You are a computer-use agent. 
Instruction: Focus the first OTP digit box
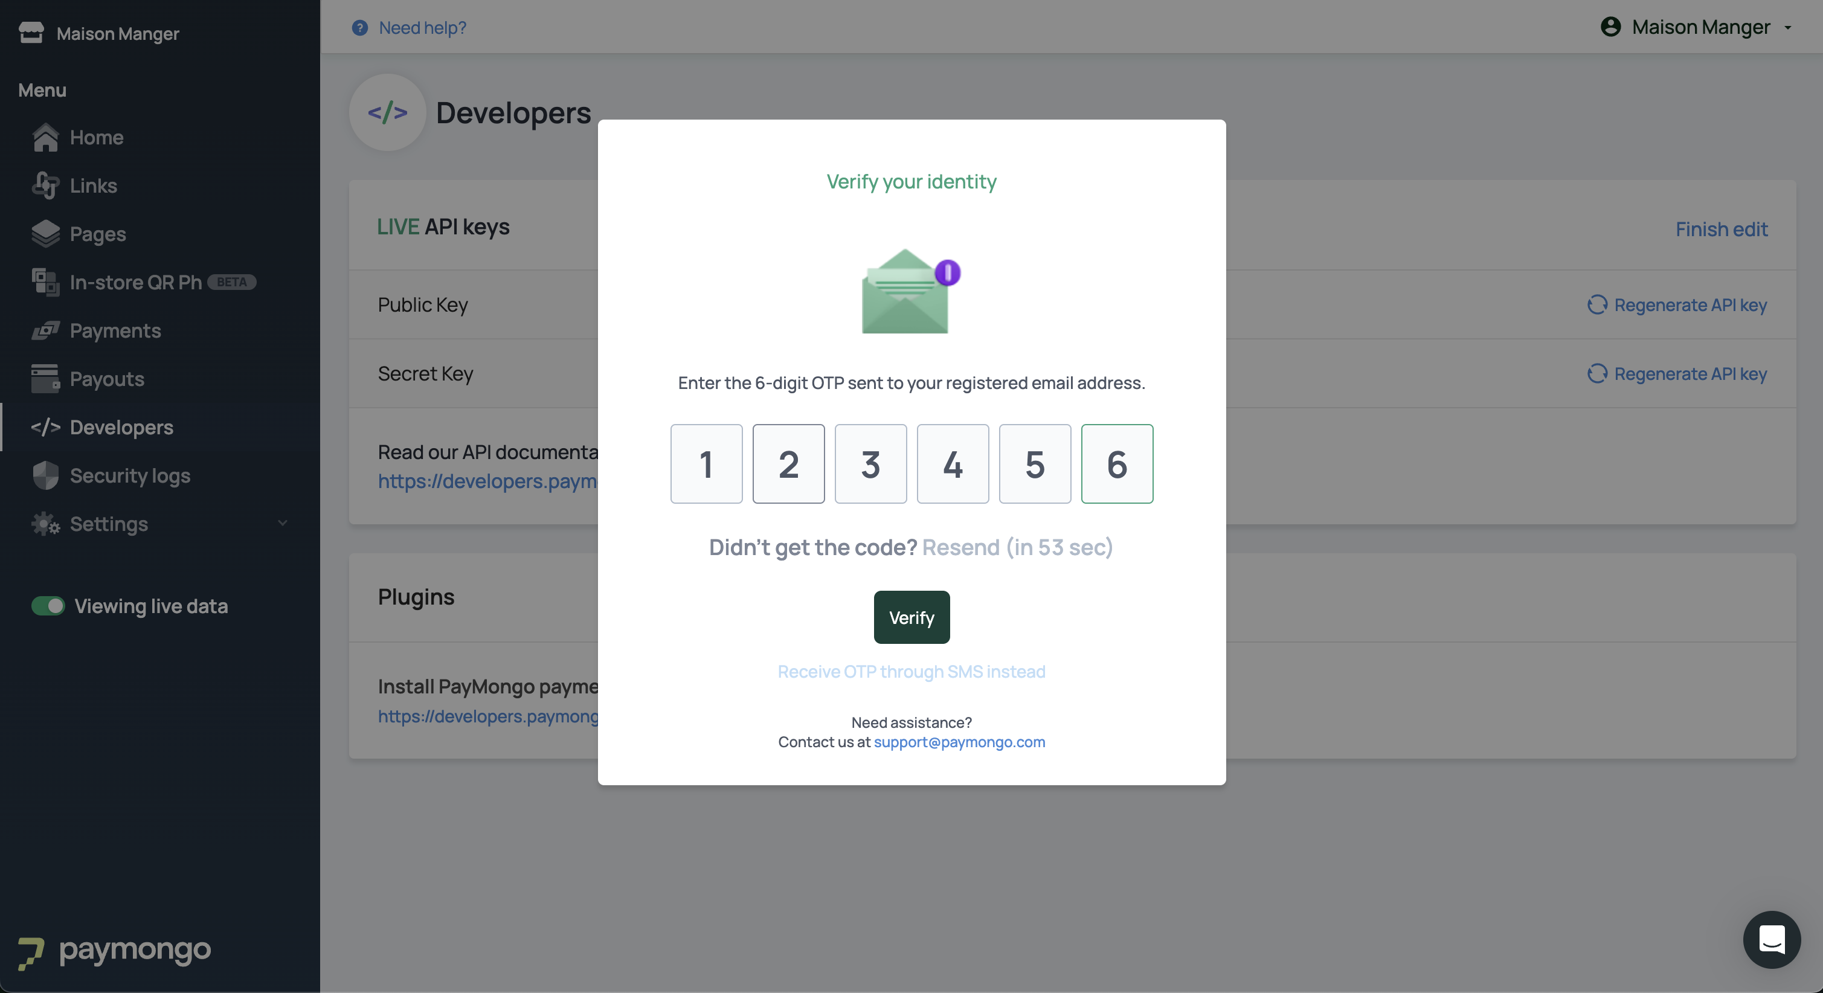(706, 464)
